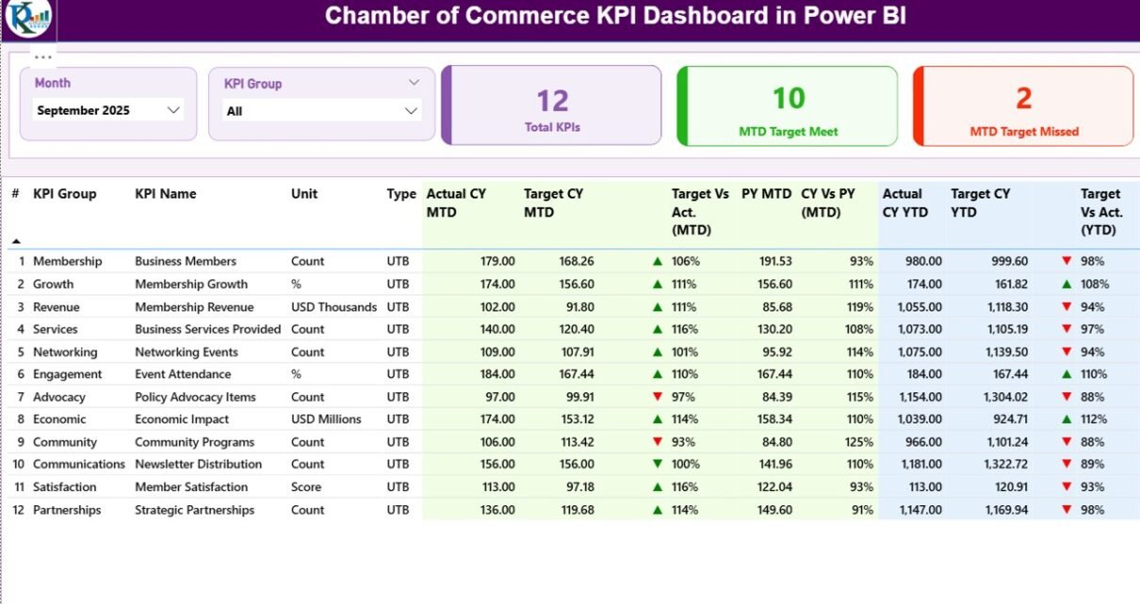1140x604 pixels.
Task: Click the red down arrow in Policy Advocacy Items MTD
Action: [658, 397]
